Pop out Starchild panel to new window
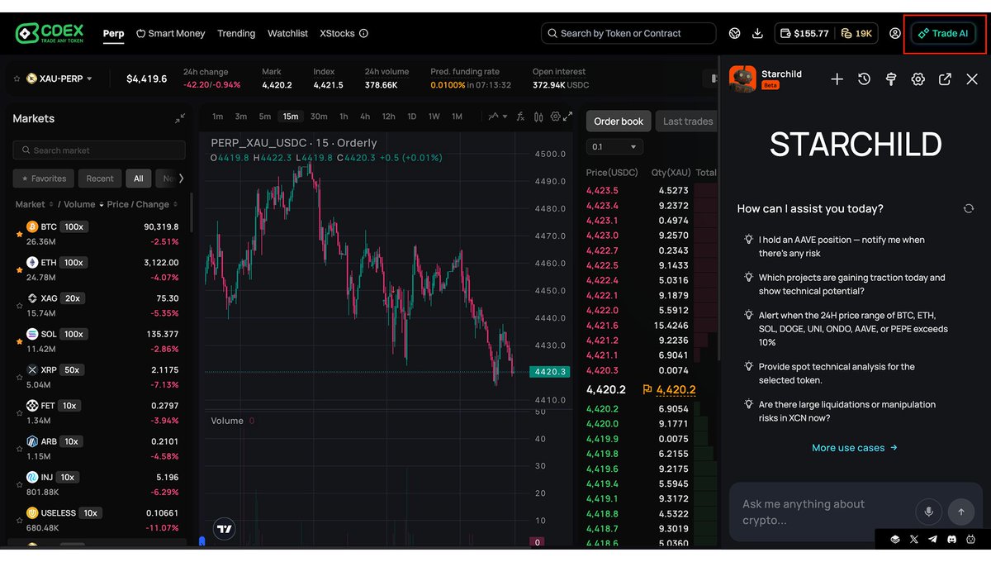Viewport: 991px width, 562px height. tap(945, 79)
